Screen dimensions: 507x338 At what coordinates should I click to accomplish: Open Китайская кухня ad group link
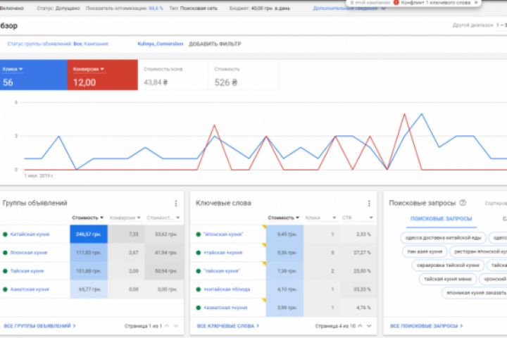click(x=30, y=234)
